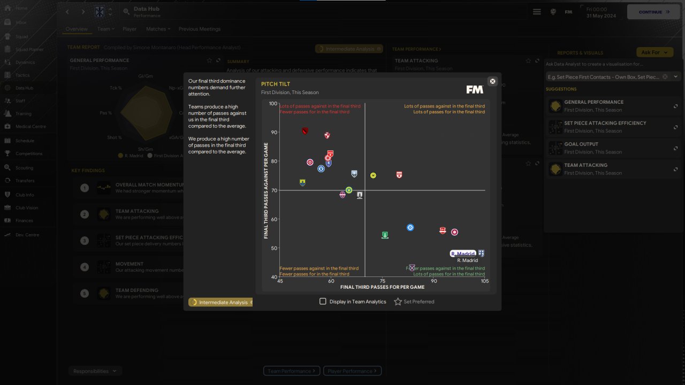Switch to the Player tab
Screen dimensions: 685x385
[x=130, y=29]
